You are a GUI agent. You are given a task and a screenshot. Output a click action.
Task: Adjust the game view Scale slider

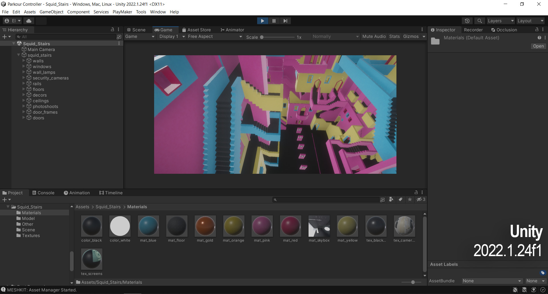tap(277, 37)
